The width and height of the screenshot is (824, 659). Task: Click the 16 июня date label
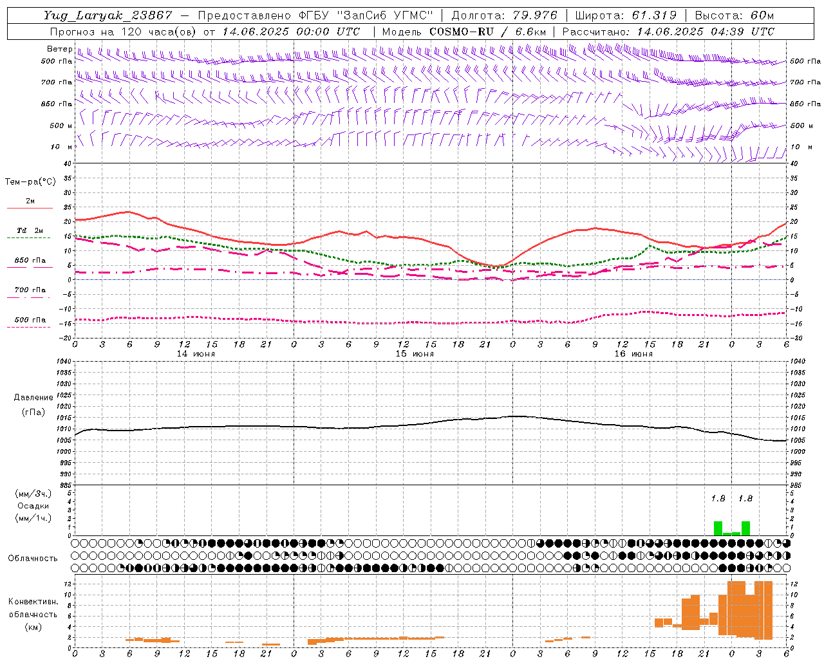(x=633, y=354)
